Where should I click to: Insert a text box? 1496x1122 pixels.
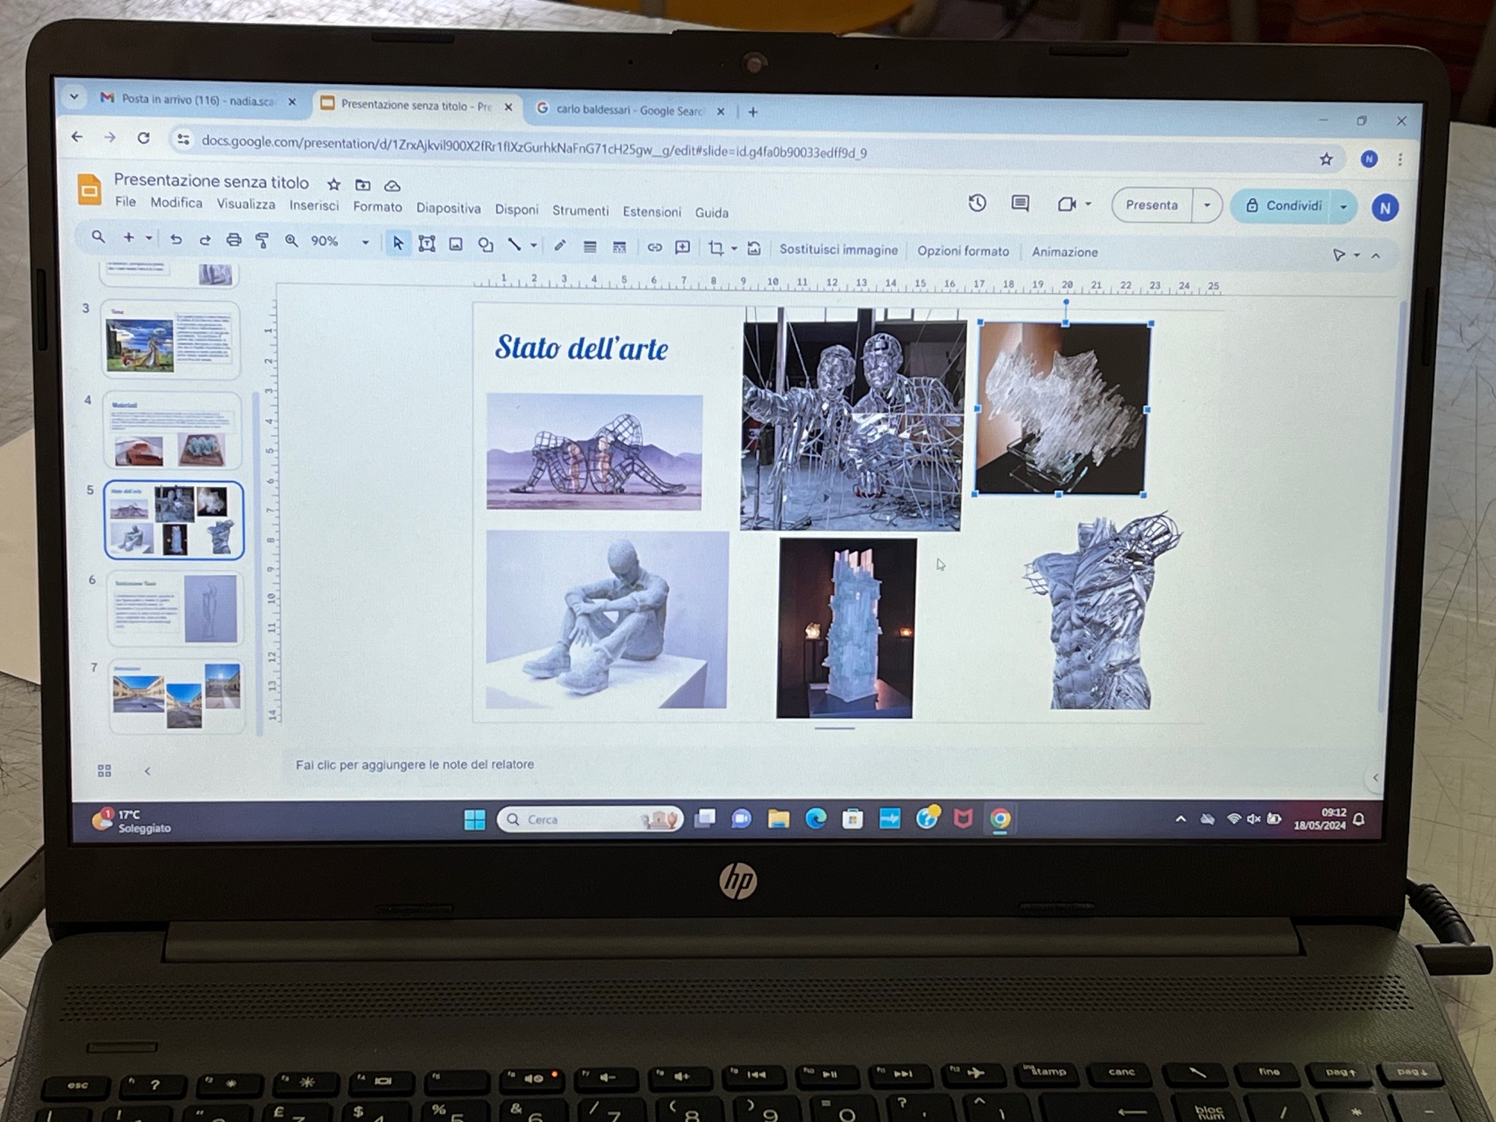(x=427, y=243)
